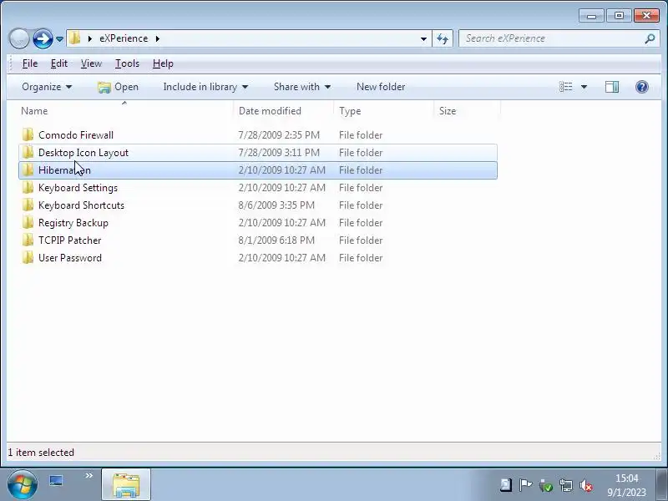
Task: Click the Show desktop taskbar icon
Action: click(56, 481)
